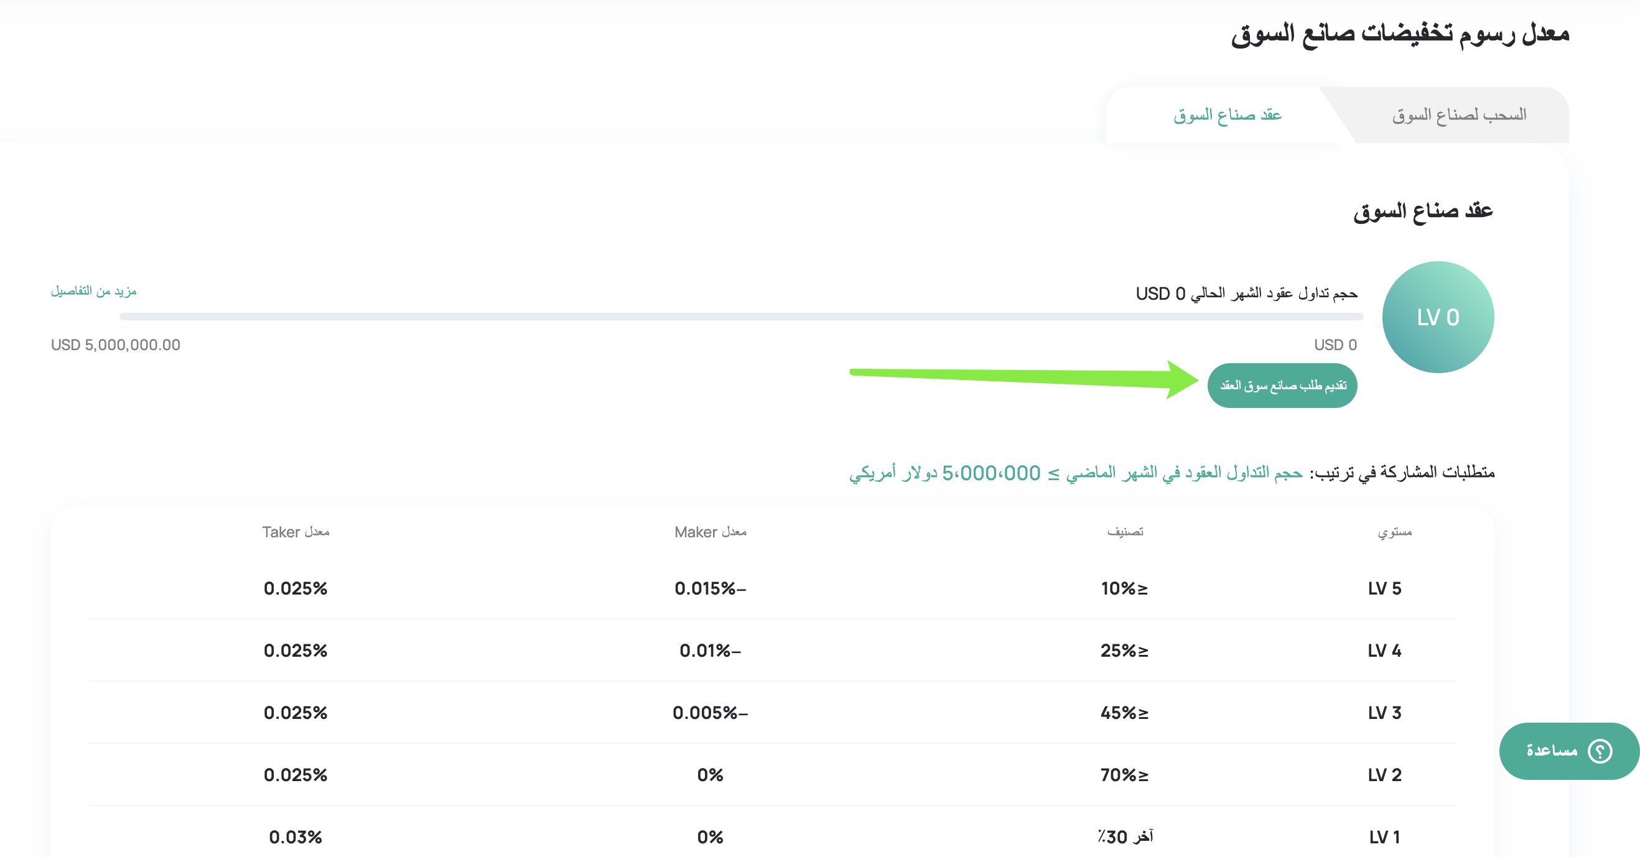
Task: Click the LV 3 Maker rate 0.005%-
Action: [x=711, y=713]
